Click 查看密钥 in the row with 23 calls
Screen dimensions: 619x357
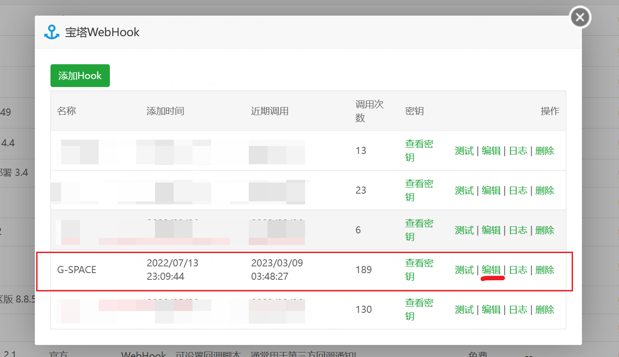point(419,191)
